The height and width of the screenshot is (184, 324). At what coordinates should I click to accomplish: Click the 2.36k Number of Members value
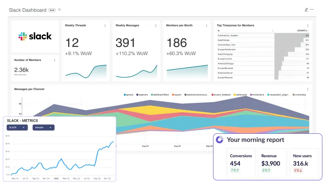click(21, 70)
